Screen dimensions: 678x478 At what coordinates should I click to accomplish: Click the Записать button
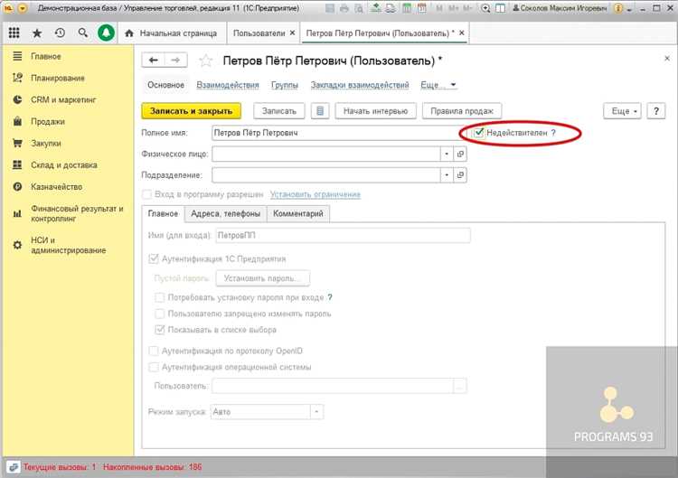click(x=279, y=111)
